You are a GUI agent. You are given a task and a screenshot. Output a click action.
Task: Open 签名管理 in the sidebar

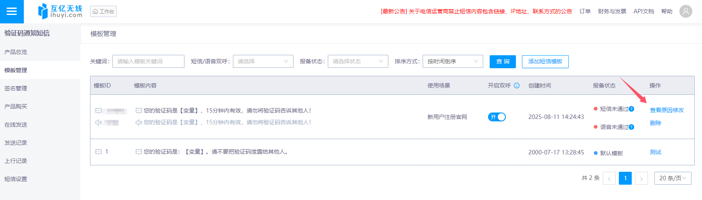[x=16, y=88]
